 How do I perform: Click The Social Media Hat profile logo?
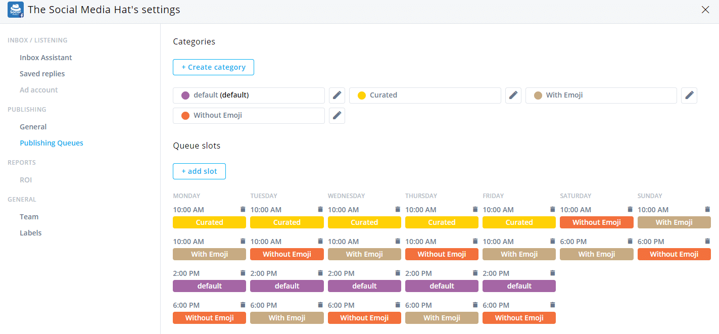[x=16, y=10]
